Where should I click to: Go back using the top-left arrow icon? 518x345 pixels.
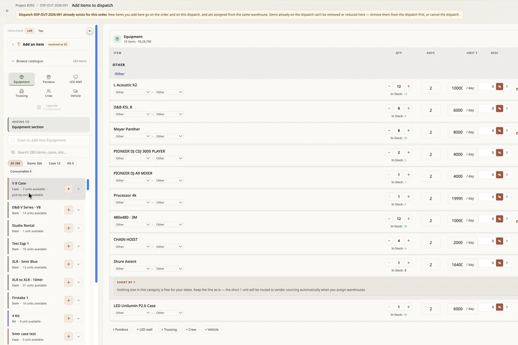(7, 11)
